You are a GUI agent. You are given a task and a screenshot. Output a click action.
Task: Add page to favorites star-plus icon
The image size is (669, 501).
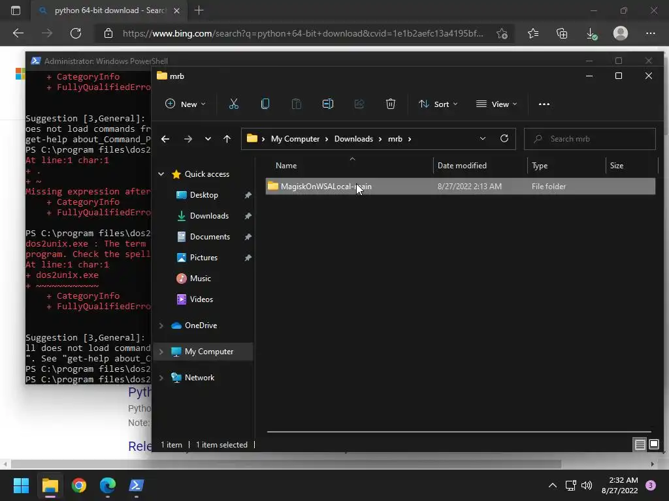(x=502, y=33)
